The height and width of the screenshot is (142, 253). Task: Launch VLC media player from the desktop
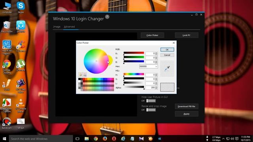(21, 105)
